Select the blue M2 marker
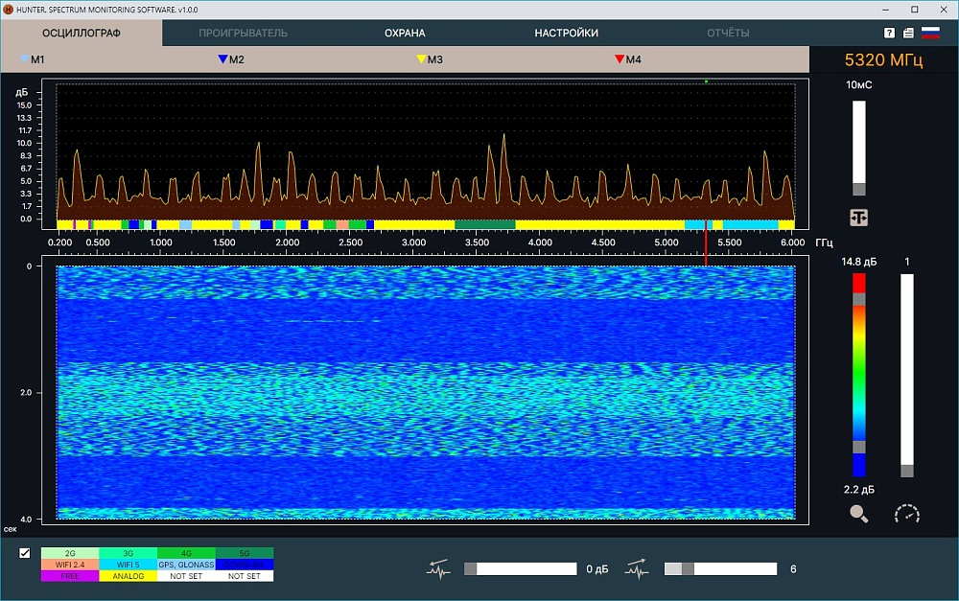Screen dimensions: 959x601 point(230,59)
